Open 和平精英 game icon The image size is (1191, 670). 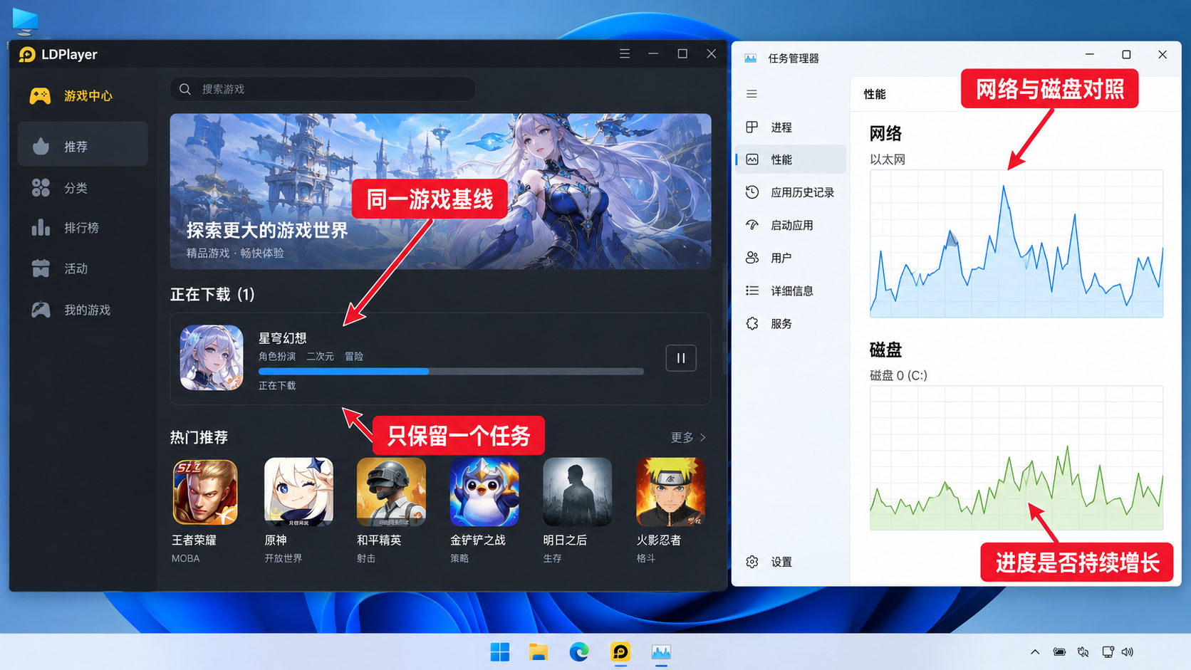tap(391, 492)
